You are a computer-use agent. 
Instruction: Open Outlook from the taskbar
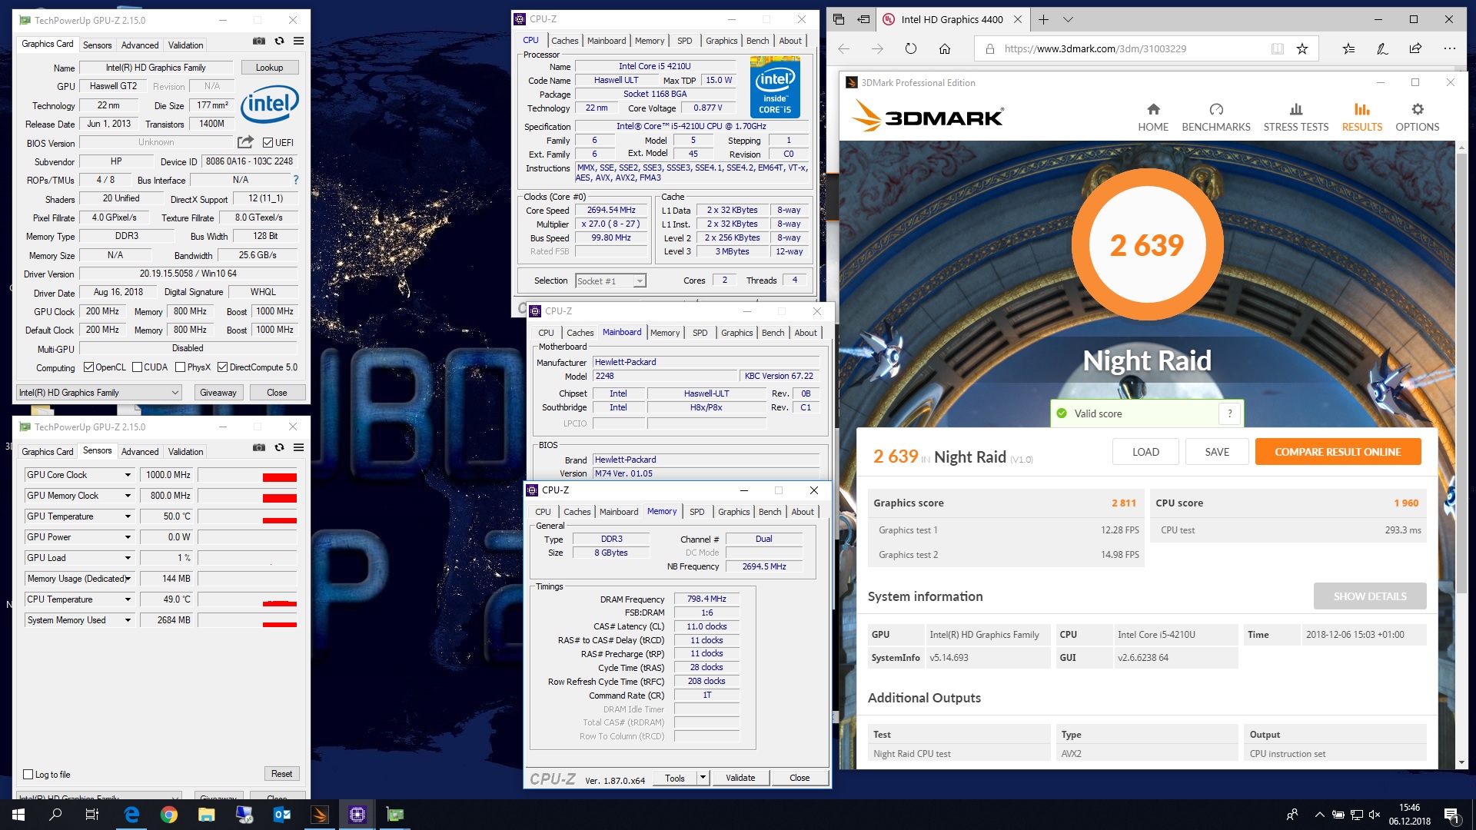(x=282, y=815)
